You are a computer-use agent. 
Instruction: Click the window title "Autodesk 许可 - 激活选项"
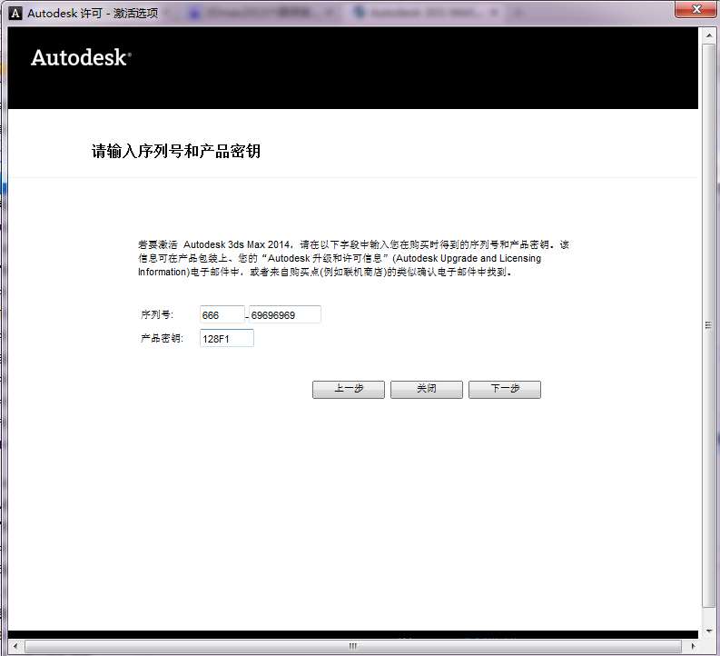(x=93, y=14)
